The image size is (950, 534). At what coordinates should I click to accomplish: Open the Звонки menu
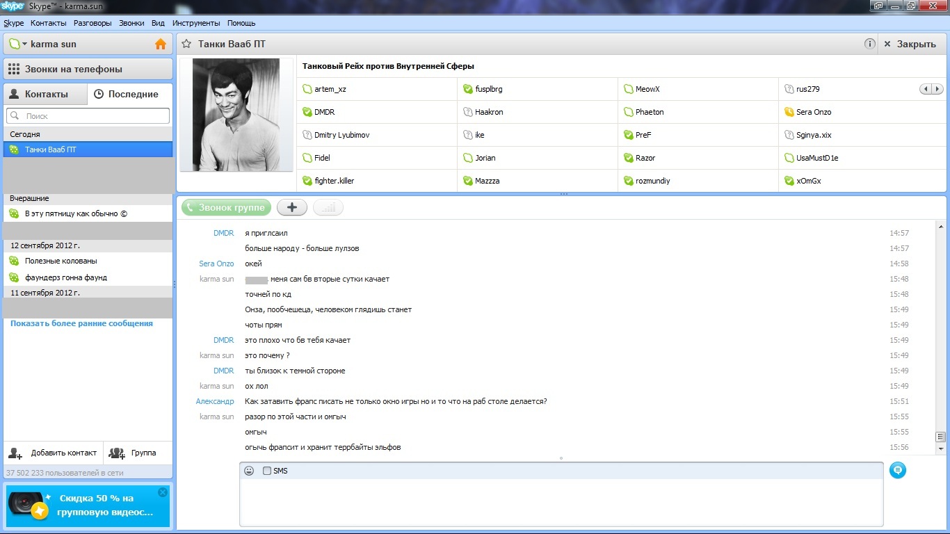[131, 23]
